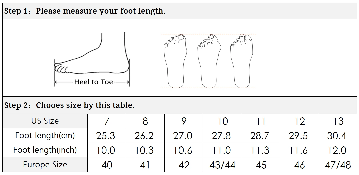Click the Europe size 40 cell

coord(107,165)
